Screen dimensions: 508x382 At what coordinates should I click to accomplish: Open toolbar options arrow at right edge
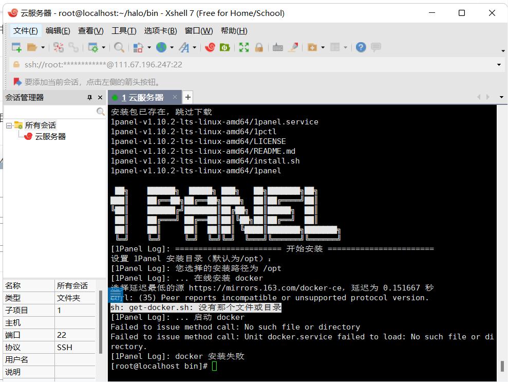(503, 51)
